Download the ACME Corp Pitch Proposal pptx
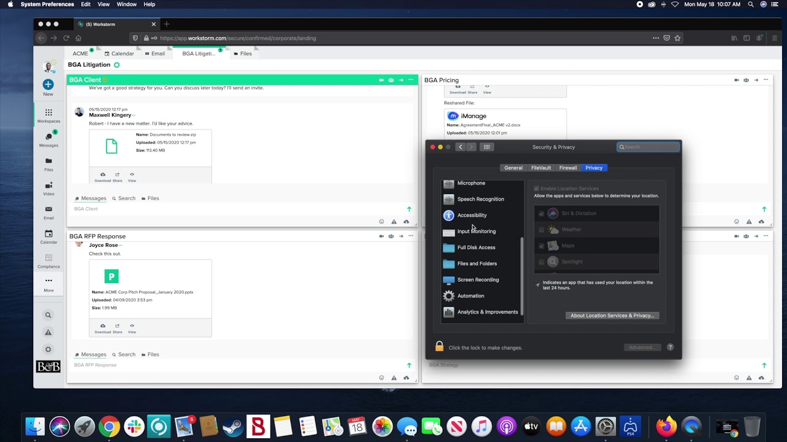This screenshot has height=442, width=787. click(x=103, y=328)
